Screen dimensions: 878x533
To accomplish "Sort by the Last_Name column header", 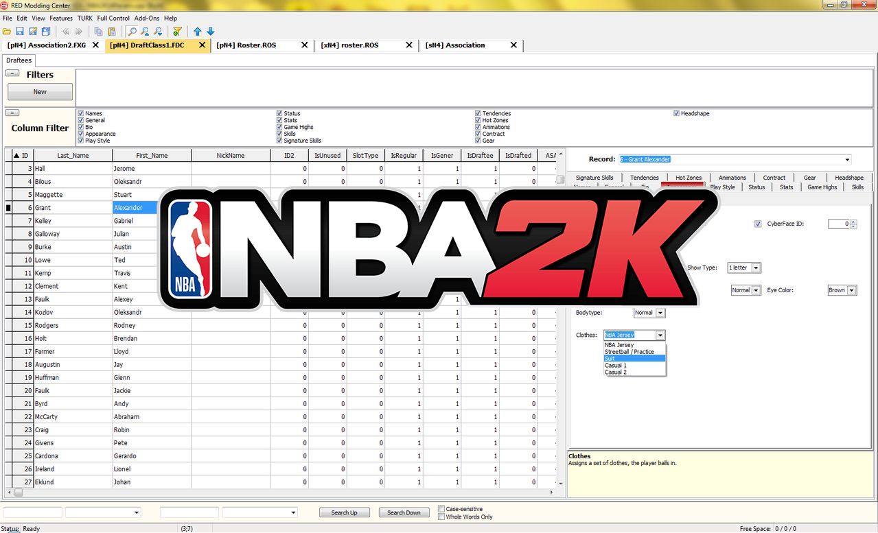I will click(73, 156).
